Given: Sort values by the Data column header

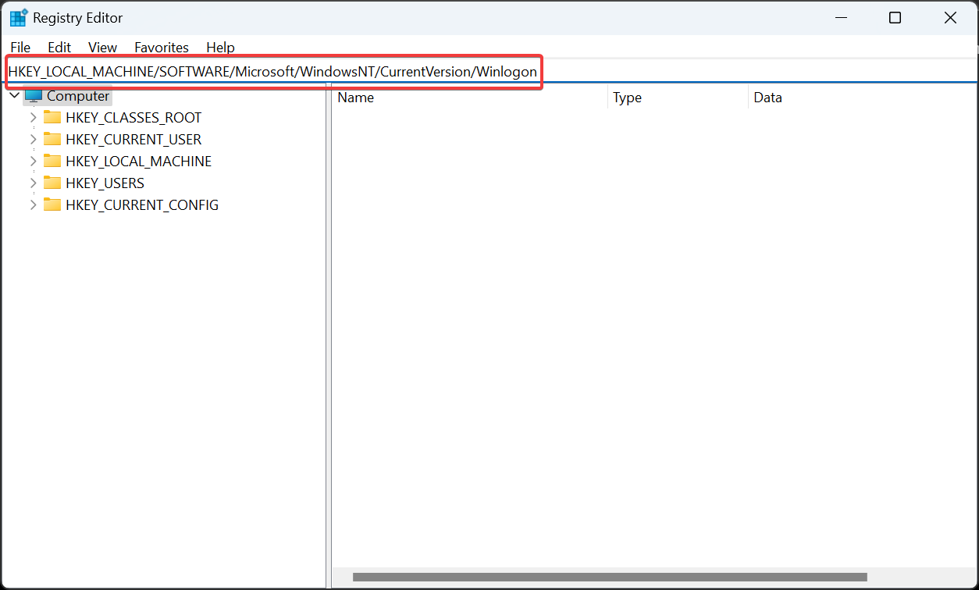Looking at the screenshot, I should click(x=863, y=98).
